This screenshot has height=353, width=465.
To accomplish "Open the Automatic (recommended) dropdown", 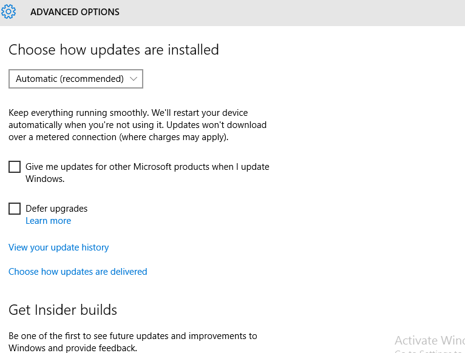I will tap(76, 79).
